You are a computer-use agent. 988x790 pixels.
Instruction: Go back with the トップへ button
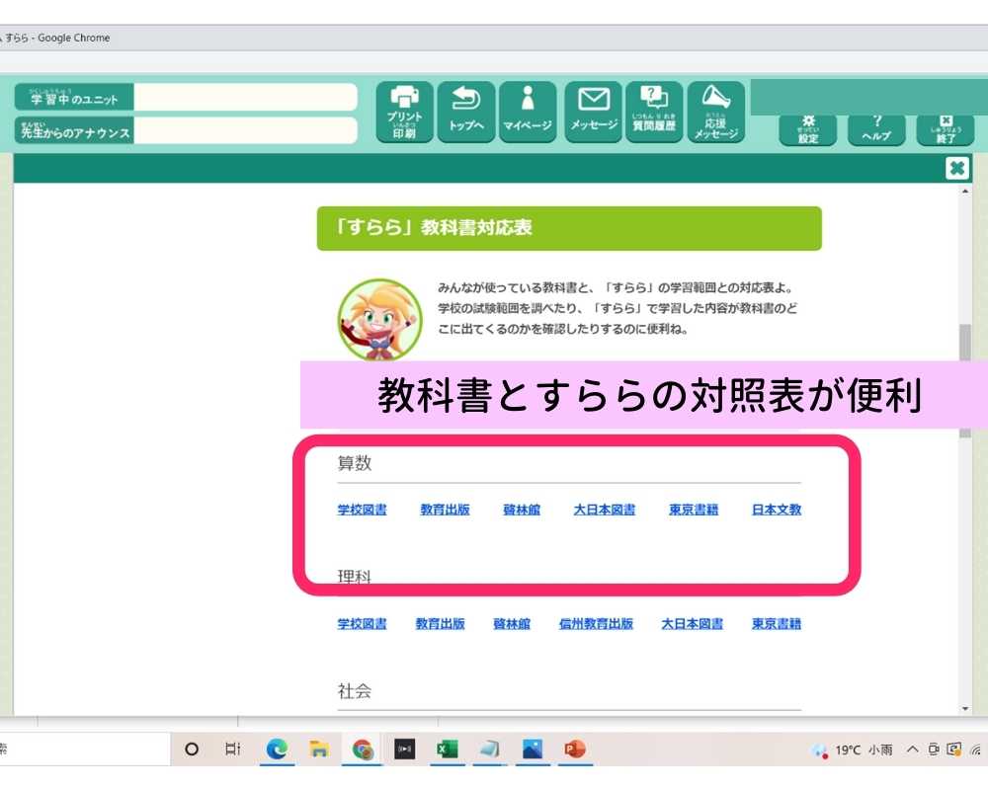pos(466,113)
